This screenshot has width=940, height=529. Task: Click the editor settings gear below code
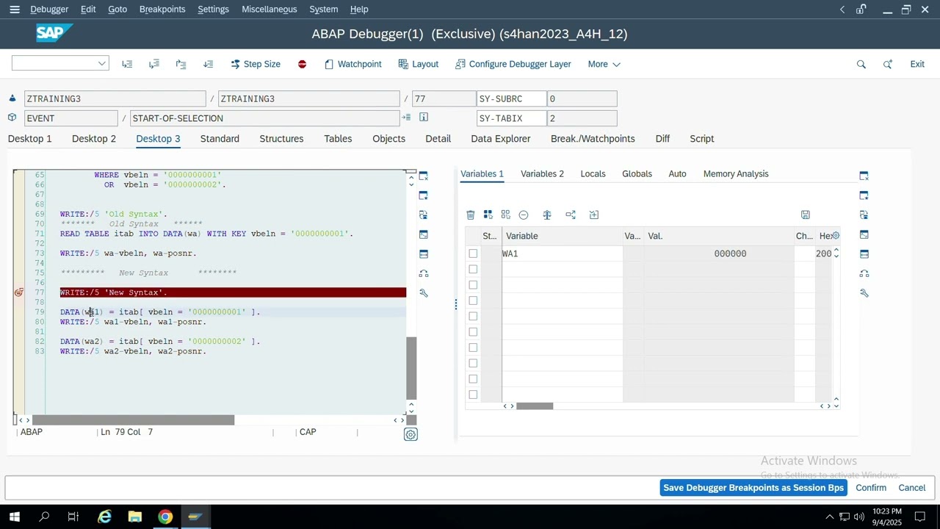tap(411, 434)
